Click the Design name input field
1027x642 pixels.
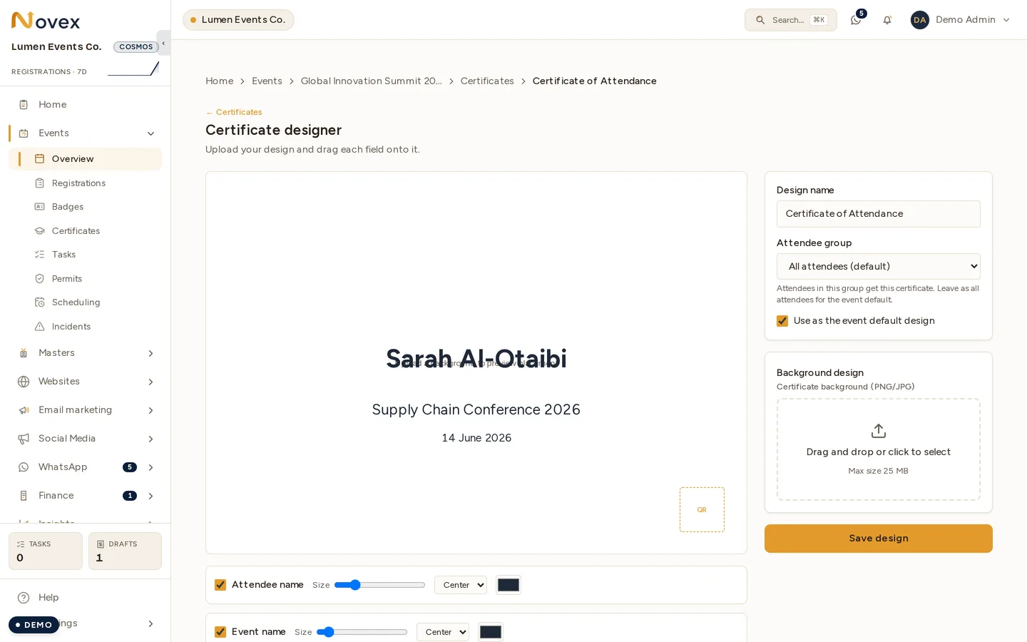(x=879, y=214)
